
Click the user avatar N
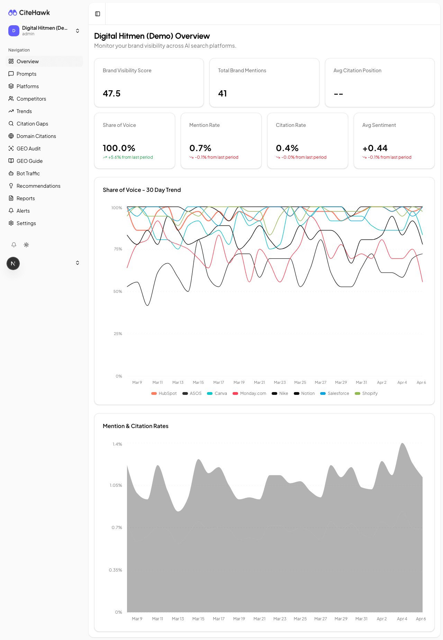tap(13, 263)
